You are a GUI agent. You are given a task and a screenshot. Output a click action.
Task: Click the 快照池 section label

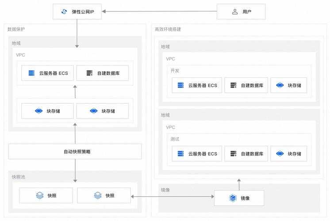[x=18, y=177]
